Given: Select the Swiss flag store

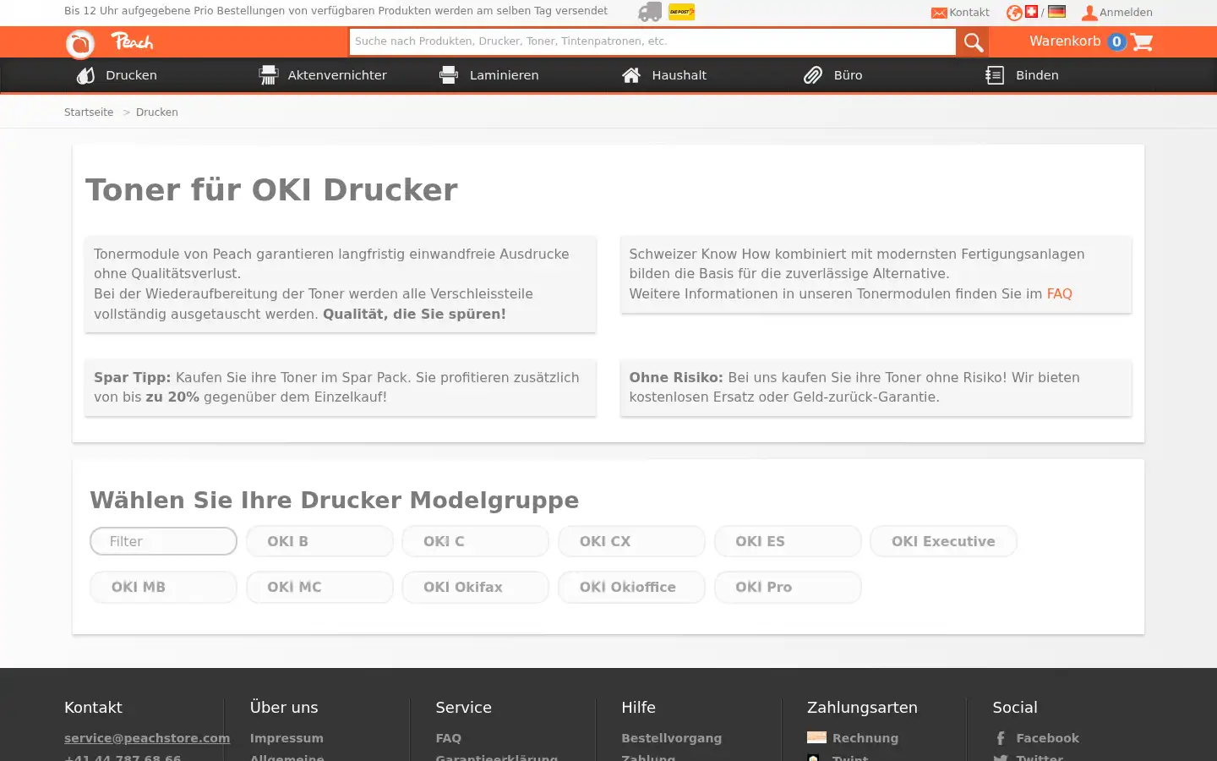Looking at the screenshot, I should [1031, 12].
